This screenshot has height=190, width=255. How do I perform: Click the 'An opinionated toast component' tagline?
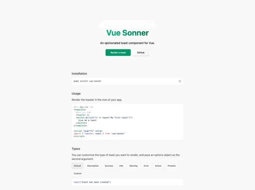127,43
